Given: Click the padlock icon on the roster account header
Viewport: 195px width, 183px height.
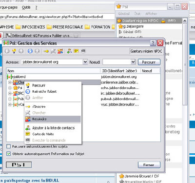Looking at the screenshot, I should pyautogui.click(x=163, y=20).
